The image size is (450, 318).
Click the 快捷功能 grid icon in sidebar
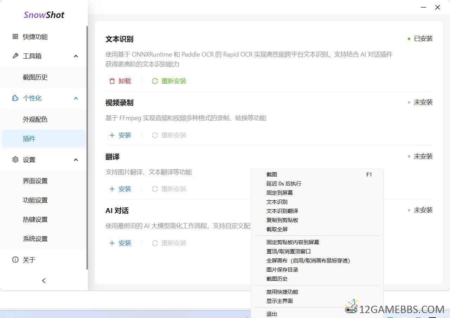(15, 37)
